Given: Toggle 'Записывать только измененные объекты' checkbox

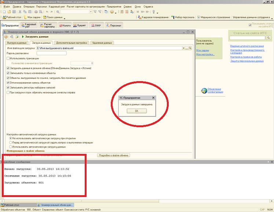Looking at the screenshot, I should point(8,73).
